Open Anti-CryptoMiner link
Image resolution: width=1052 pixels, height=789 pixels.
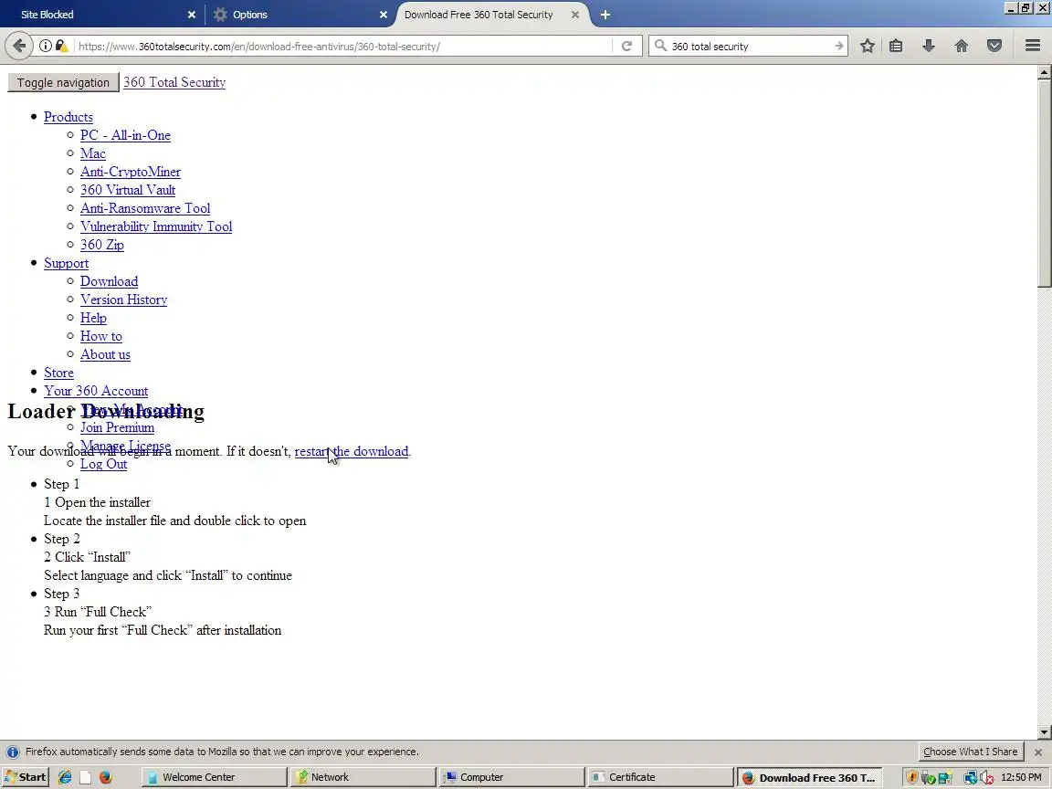click(131, 172)
